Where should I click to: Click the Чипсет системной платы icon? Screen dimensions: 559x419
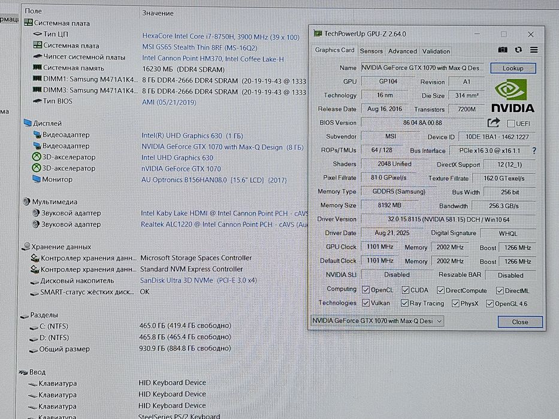(37, 57)
